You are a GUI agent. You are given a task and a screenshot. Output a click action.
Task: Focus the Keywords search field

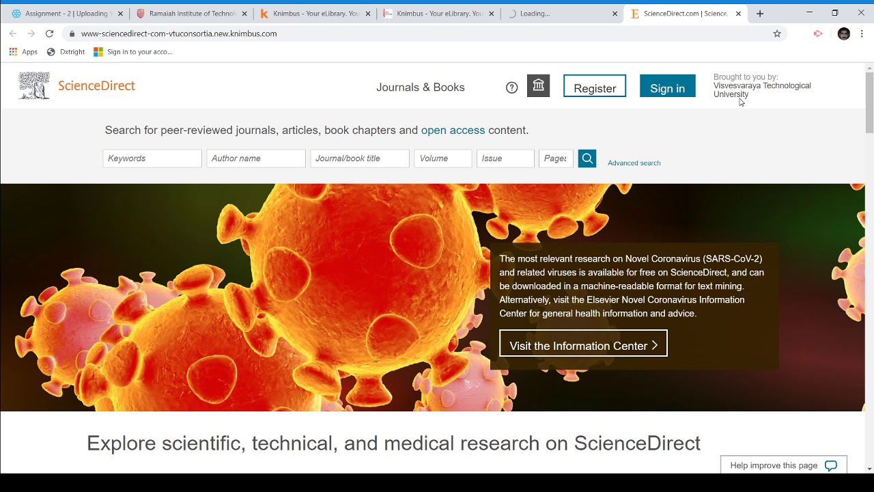[x=152, y=159]
